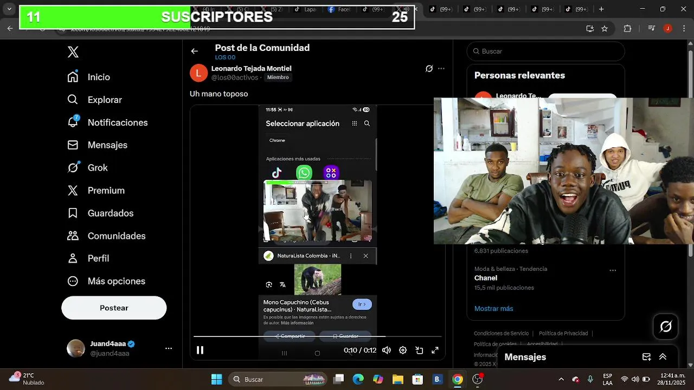
Task: Open Microsoft Edge from taskbar
Action: coord(358,379)
